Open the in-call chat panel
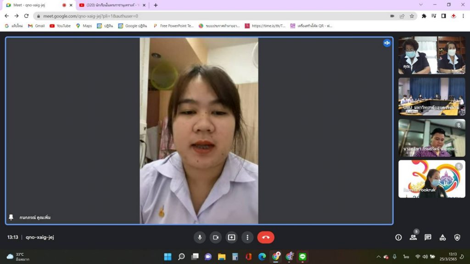 tap(428, 237)
